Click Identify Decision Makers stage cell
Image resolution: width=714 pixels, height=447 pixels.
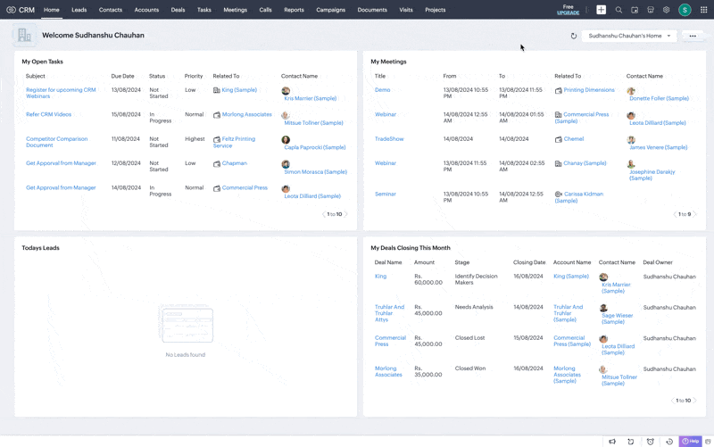[x=477, y=279]
